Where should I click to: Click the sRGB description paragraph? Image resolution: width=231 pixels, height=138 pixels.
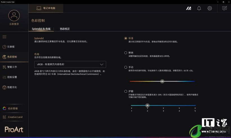[70, 73]
